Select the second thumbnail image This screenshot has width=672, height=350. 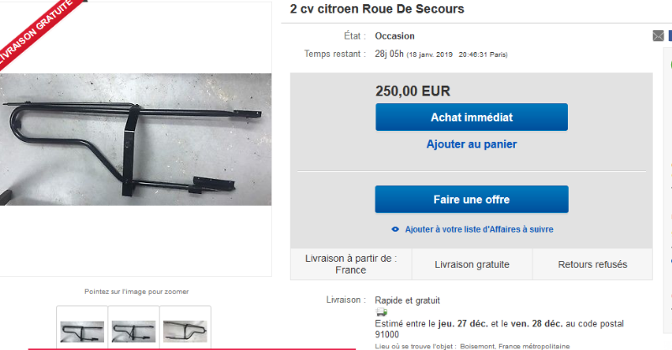pyautogui.click(x=134, y=331)
